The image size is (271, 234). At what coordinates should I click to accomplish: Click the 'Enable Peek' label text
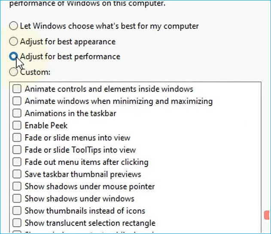[46, 126]
